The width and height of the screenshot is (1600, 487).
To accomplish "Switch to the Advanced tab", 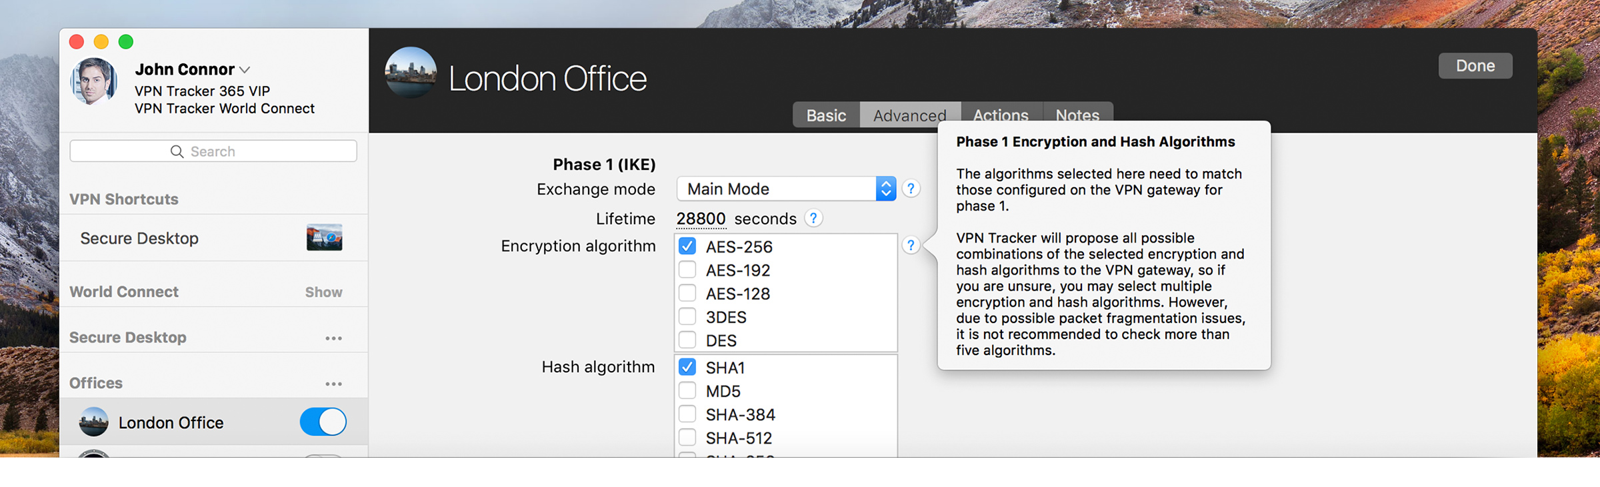I will [909, 115].
